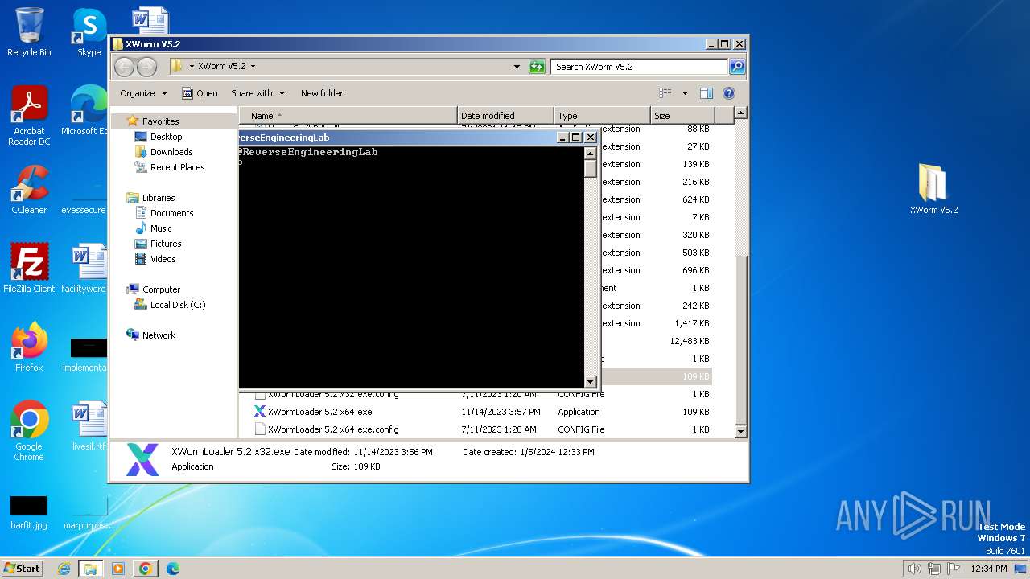This screenshot has height=579, width=1030.
Task: Open Explorer help question mark icon
Action: pyautogui.click(x=729, y=93)
